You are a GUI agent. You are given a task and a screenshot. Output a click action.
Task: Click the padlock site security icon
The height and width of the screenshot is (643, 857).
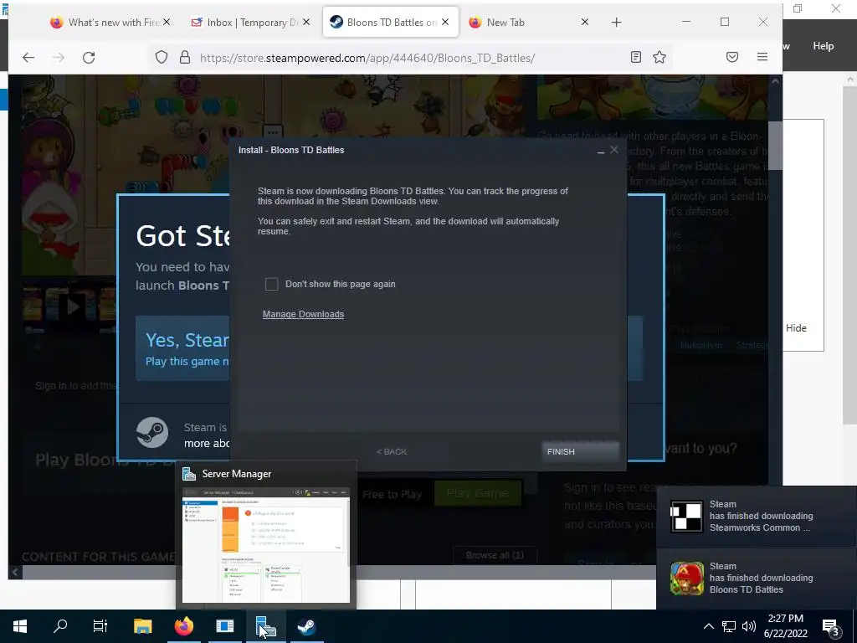pos(185,57)
